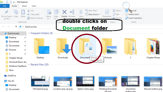This screenshot has width=163, height=92.
Task: Click the Back arrow navigation button
Action: pos(3,27)
